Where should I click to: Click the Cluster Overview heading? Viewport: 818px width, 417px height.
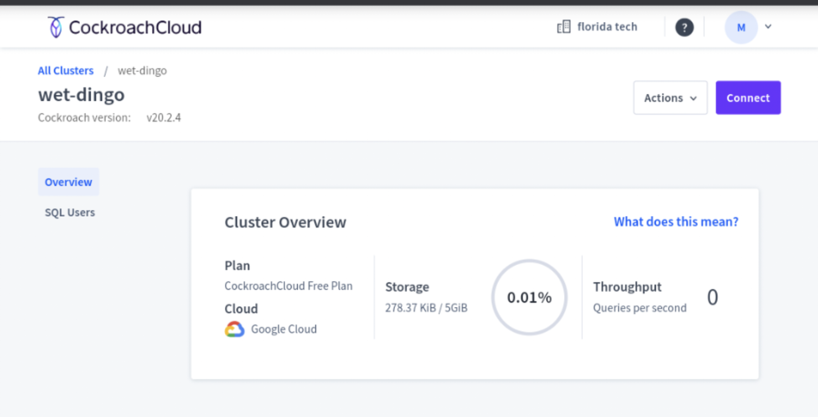[x=285, y=222]
